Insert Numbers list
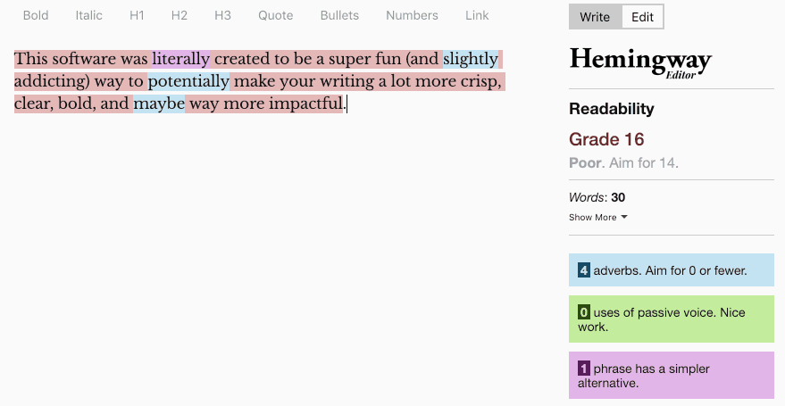785x406 pixels. (x=412, y=15)
